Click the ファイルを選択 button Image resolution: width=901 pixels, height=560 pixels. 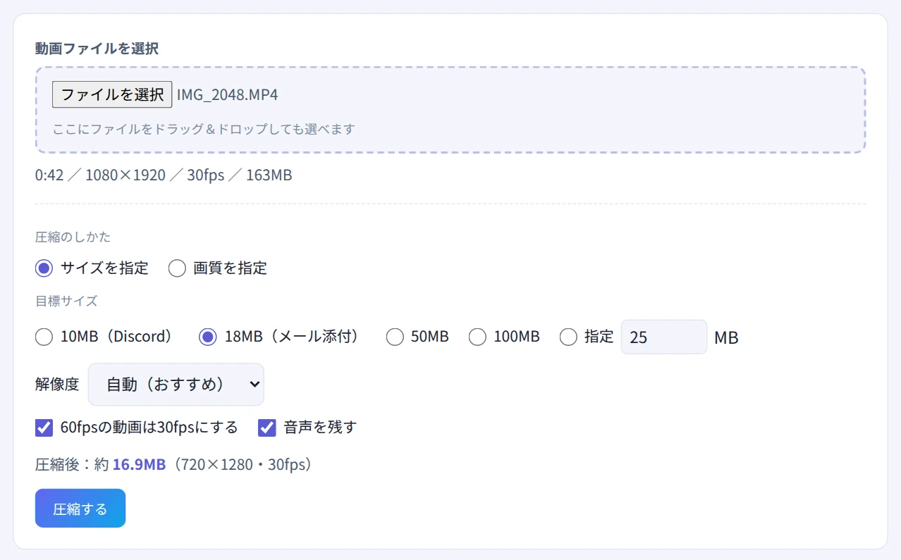click(112, 94)
